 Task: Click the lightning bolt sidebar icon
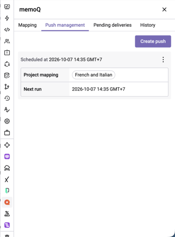point(7,18)
